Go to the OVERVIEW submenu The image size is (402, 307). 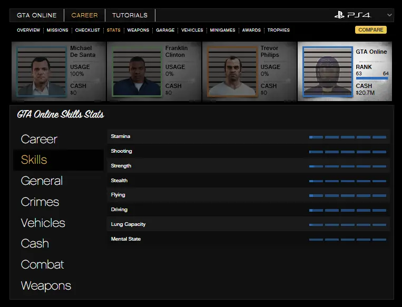[x=28, y=30]
